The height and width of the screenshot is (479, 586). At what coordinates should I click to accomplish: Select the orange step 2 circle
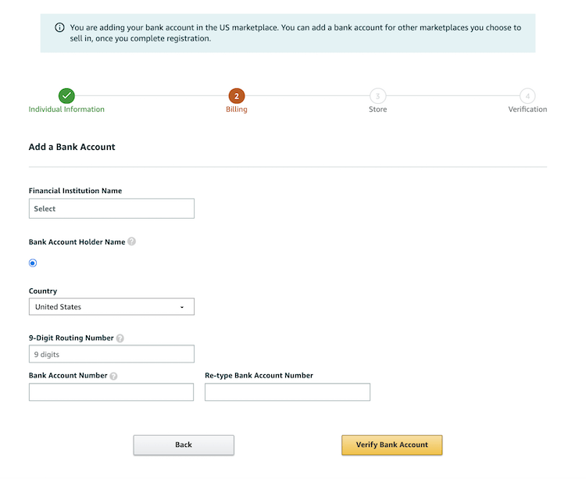point(237,95)
